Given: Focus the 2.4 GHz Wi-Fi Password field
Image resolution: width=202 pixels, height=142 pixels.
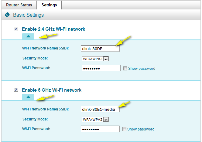Looking at the screenshot, I should [x=101, y=68].
